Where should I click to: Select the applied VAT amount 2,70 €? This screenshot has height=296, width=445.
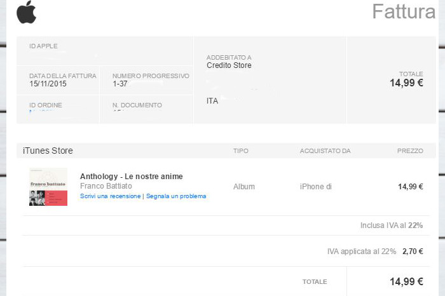[413, 252]
